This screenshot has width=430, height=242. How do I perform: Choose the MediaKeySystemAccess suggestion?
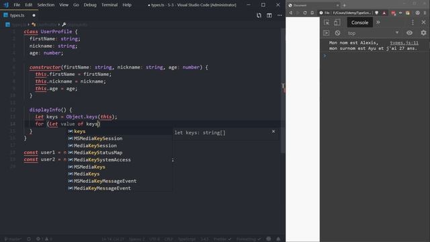tap(120, 160)
